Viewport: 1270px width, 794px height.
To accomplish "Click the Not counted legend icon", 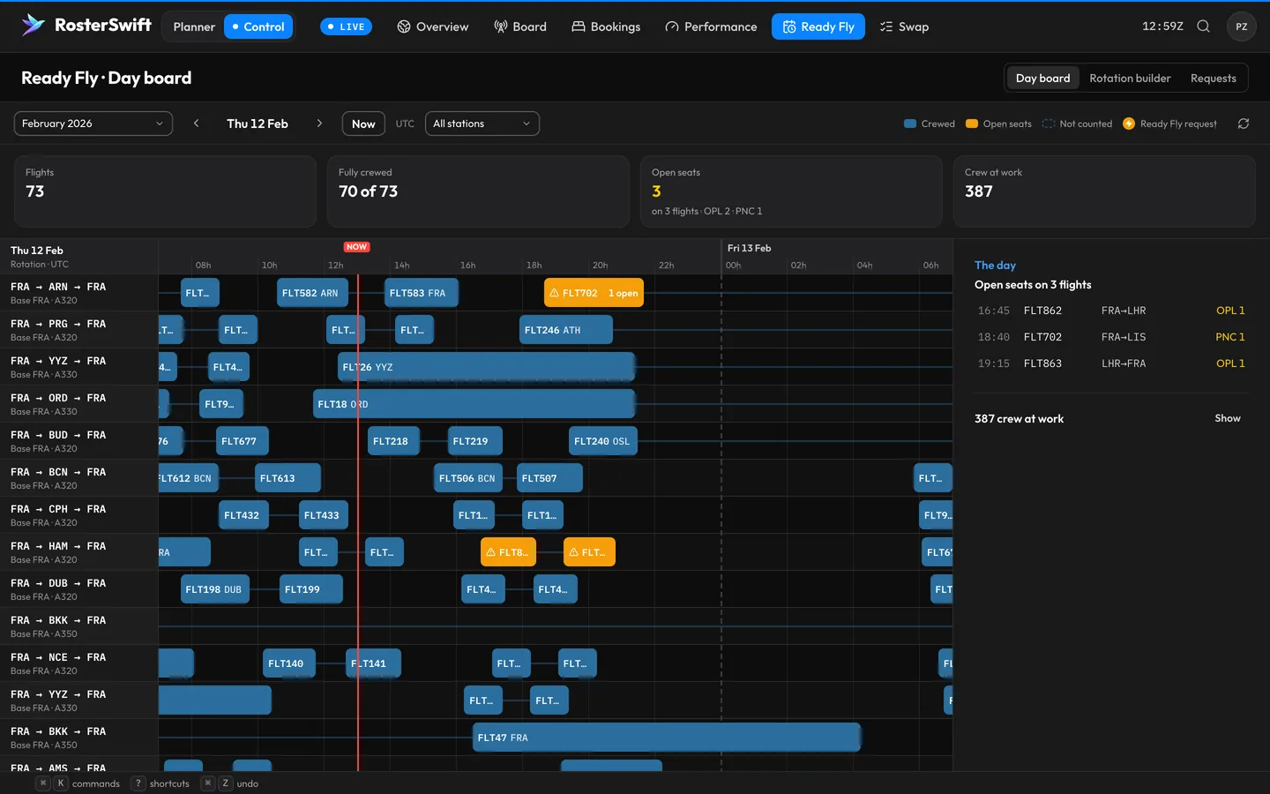I will [x=1049, y=124].
